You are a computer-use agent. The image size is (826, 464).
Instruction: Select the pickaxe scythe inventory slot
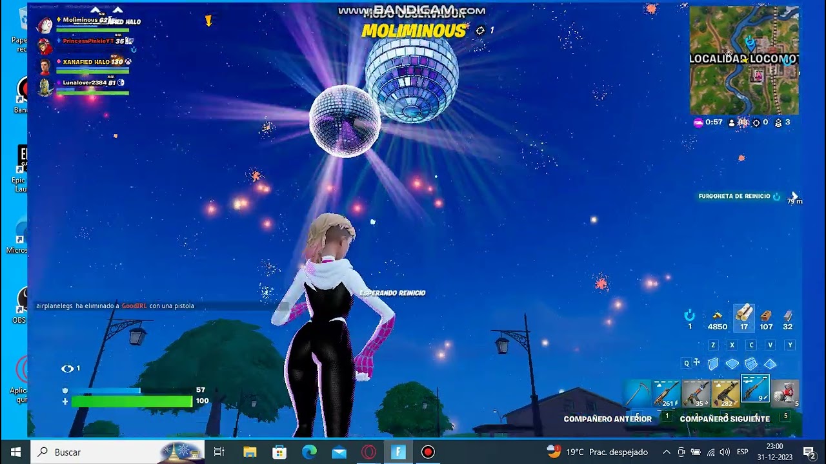637,394
